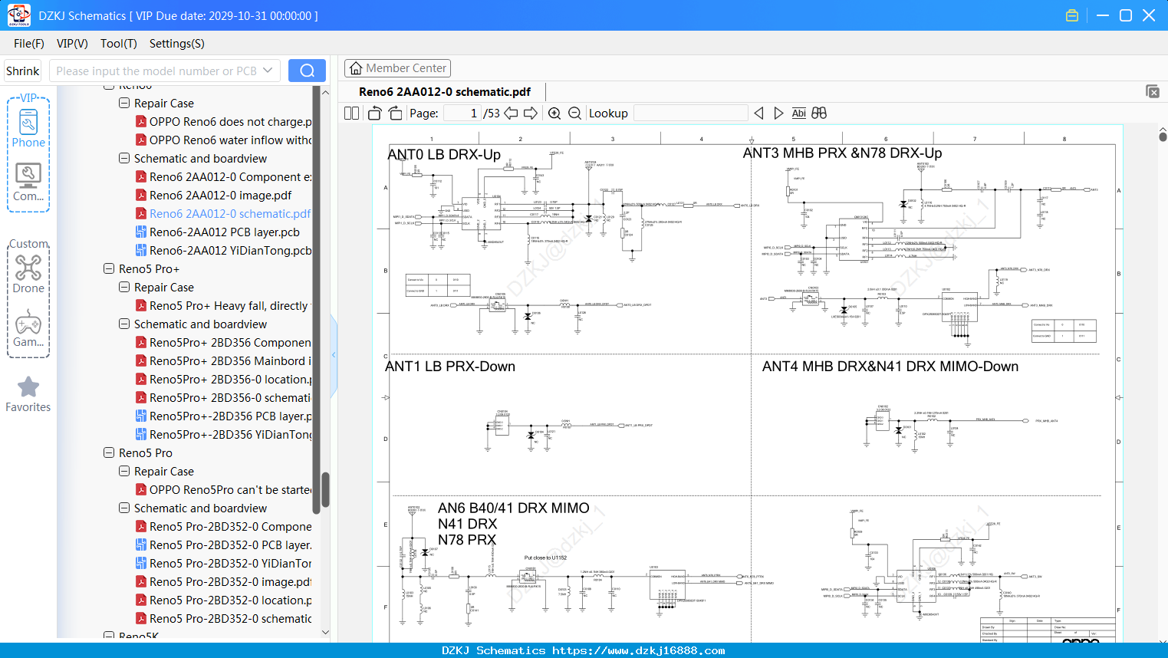
Task: Click tree scrollbar up arrow
Action: click(x=325, y=92)
